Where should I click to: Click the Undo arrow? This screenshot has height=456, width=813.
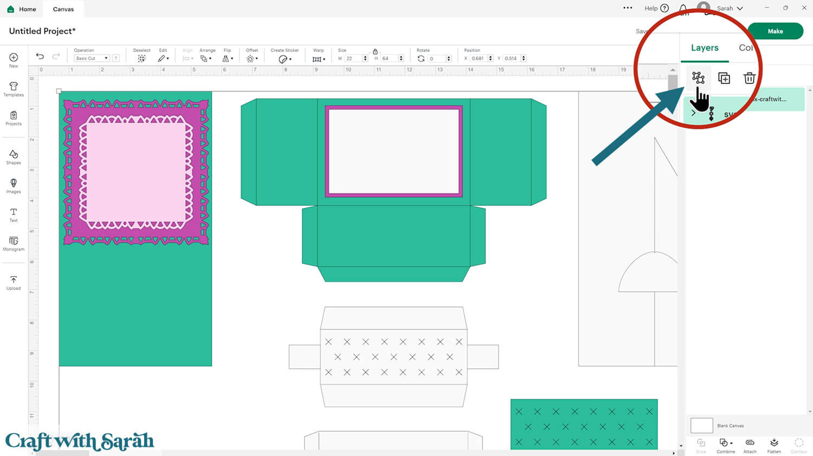coord(40,56)
